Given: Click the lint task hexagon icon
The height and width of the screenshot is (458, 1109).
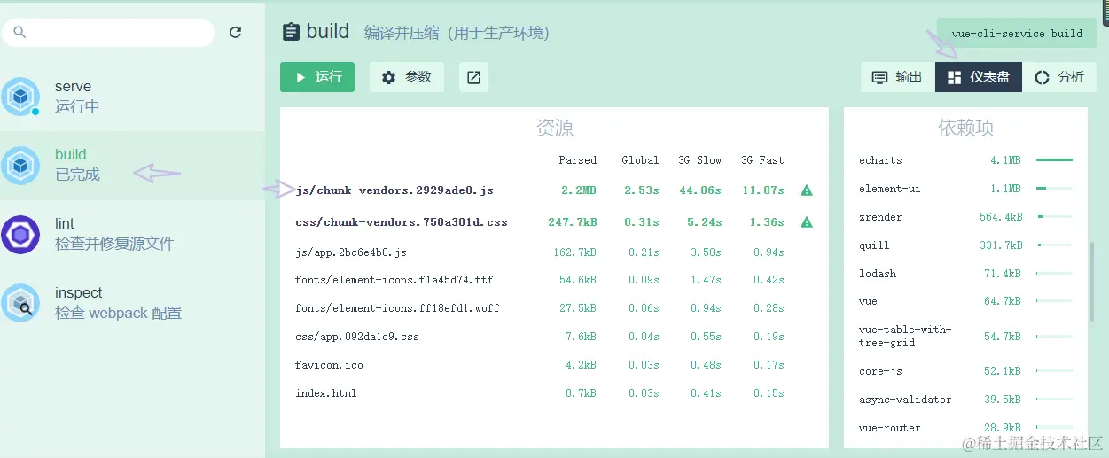Looking at the screenshot, I should pos(20,234).
